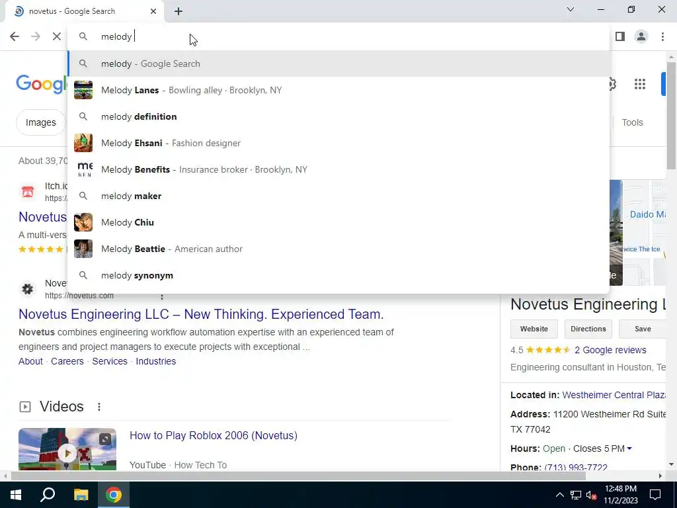Click the horizontal scrollbar right arrow

click(x=660, y=476)
